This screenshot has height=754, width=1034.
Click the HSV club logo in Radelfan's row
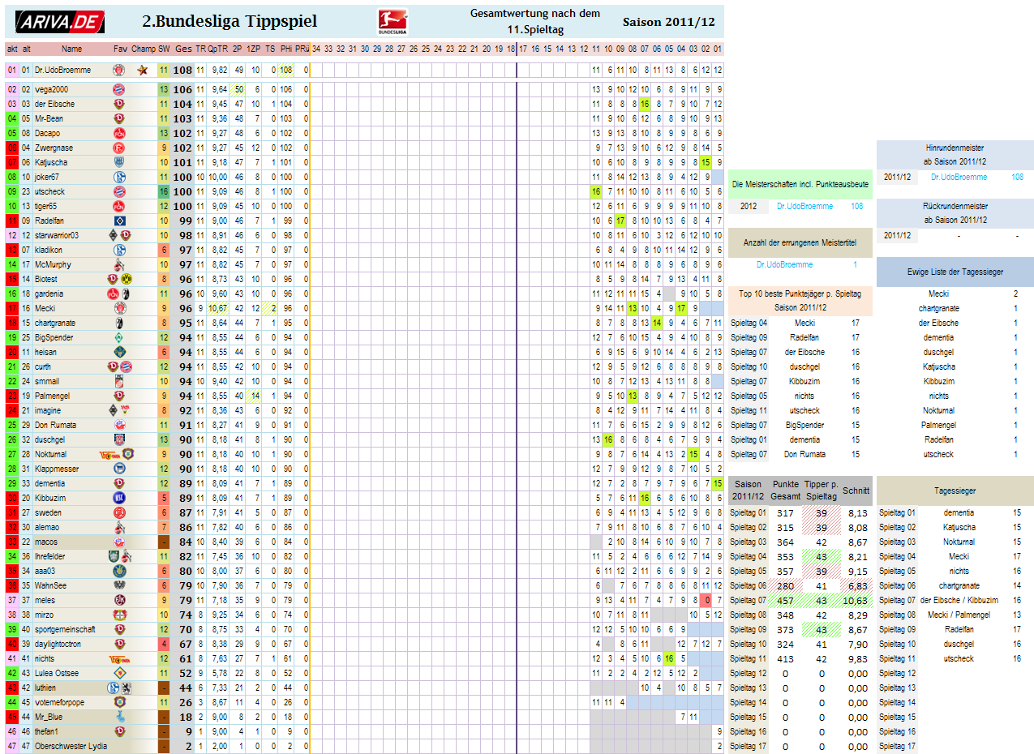pos(119,221)
